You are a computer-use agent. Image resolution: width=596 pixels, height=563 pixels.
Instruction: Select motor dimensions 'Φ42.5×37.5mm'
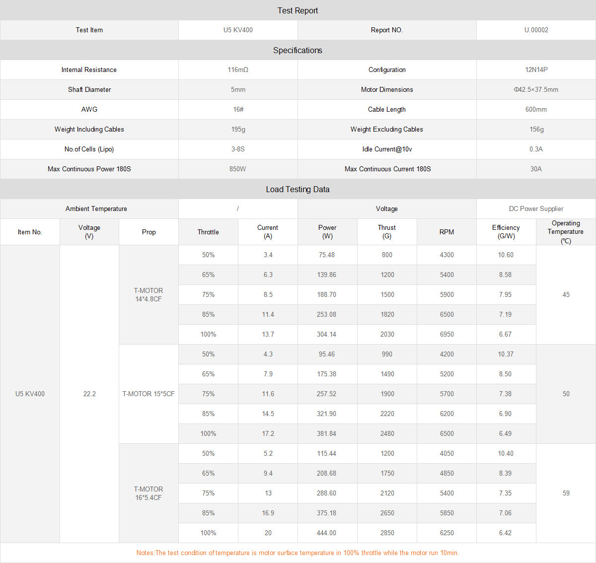[x=536, y=89]
